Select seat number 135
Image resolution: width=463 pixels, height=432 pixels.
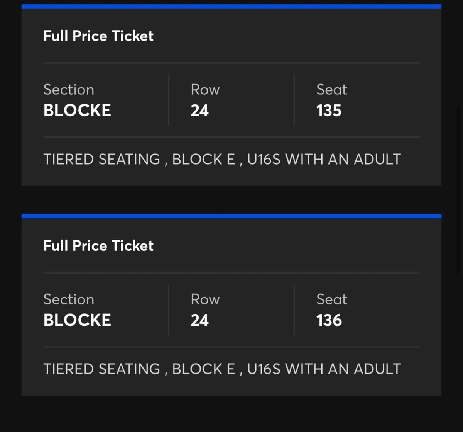(x=328, y=110)
